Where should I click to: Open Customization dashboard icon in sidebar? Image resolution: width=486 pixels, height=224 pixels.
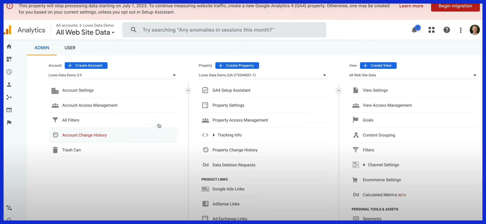tap(9, 59)
